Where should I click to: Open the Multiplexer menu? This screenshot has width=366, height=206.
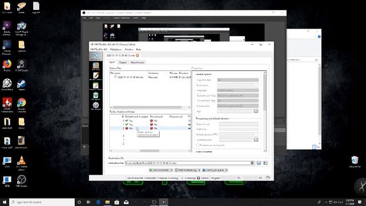point(116,50)
